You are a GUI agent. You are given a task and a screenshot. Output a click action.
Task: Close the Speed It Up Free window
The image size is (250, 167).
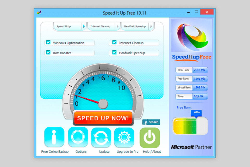(x=207, y=12)
